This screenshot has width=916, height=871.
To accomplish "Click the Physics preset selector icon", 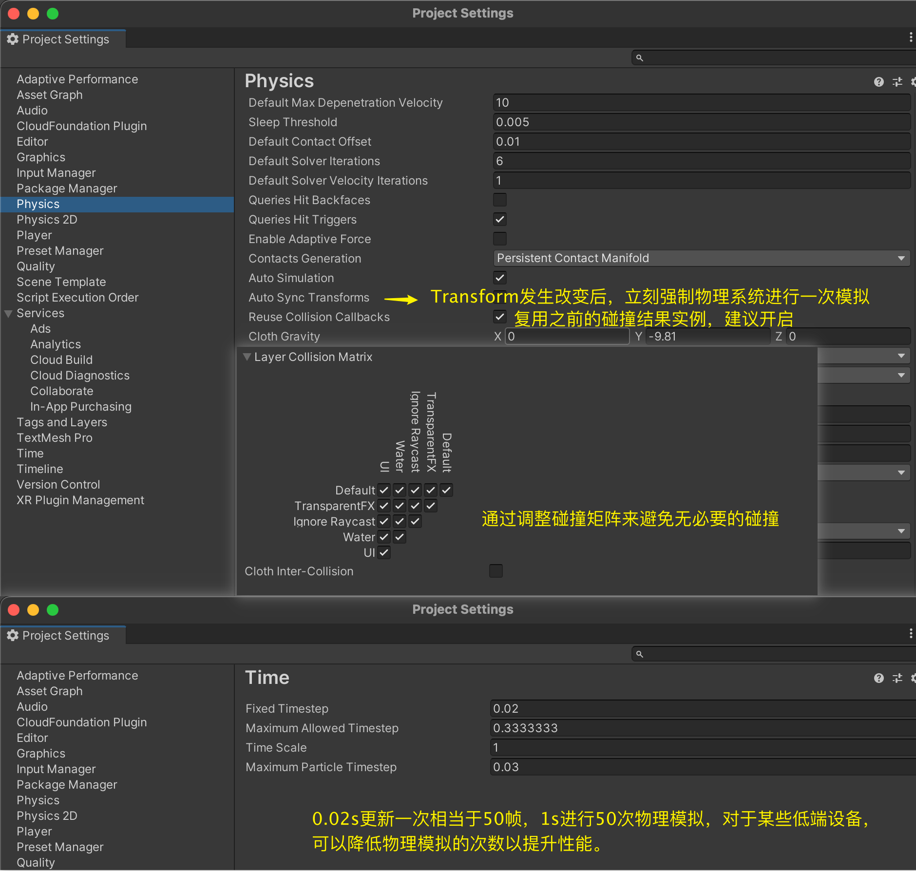I will (x=897, y=82).
